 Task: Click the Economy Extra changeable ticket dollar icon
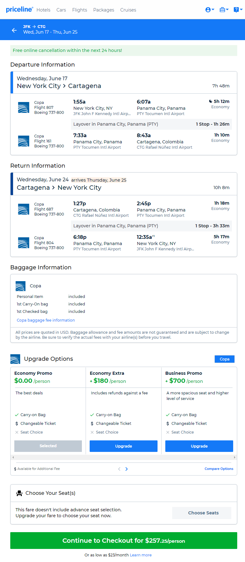(92, 424)
